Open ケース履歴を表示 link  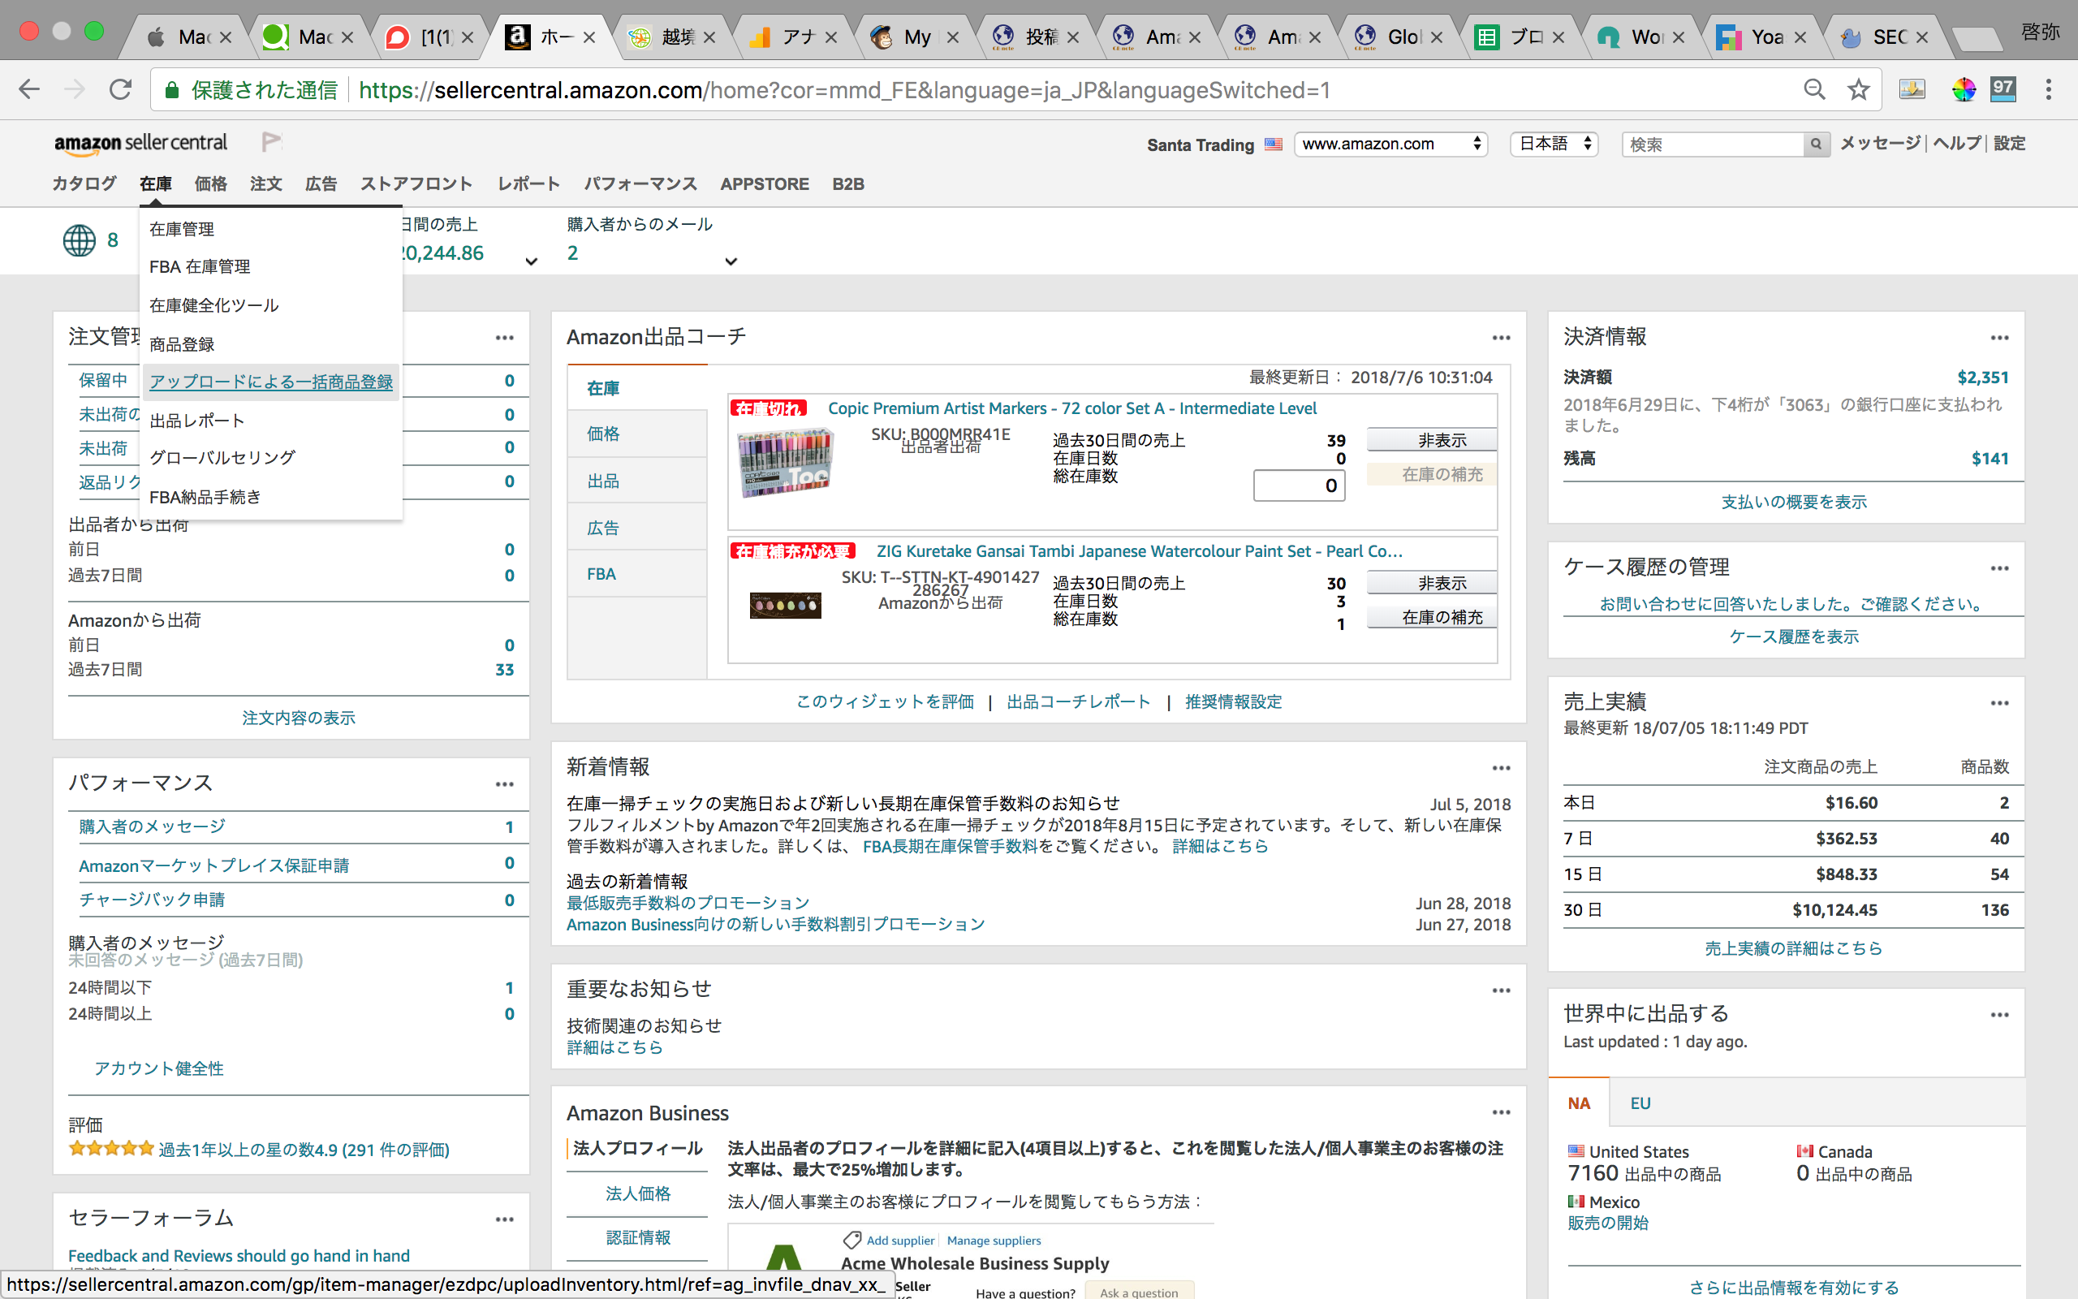pos(1794,637)
